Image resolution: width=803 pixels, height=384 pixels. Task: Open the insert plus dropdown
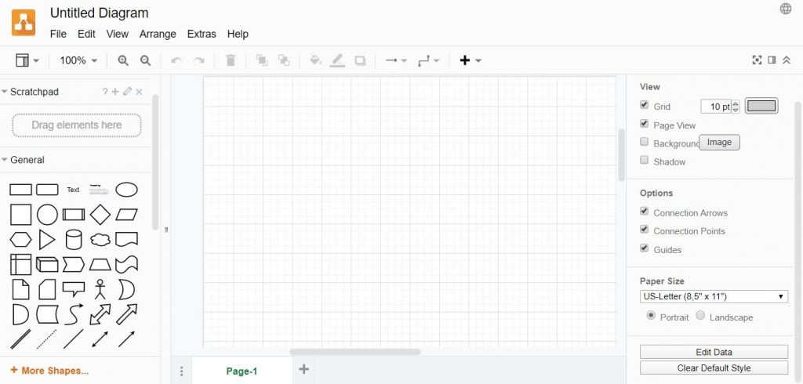point(471,60)
